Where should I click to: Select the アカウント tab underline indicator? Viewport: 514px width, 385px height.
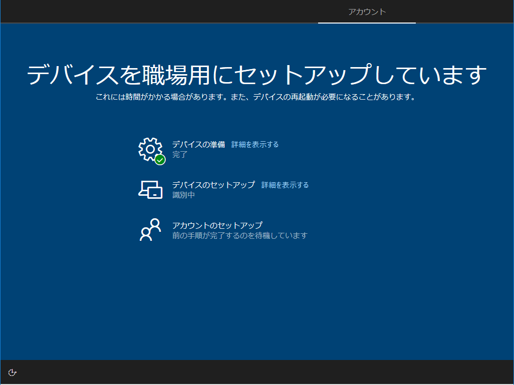pos(367,22)
